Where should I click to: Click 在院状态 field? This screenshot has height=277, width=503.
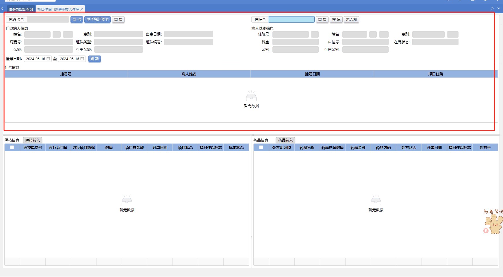[x=435, y=42]
